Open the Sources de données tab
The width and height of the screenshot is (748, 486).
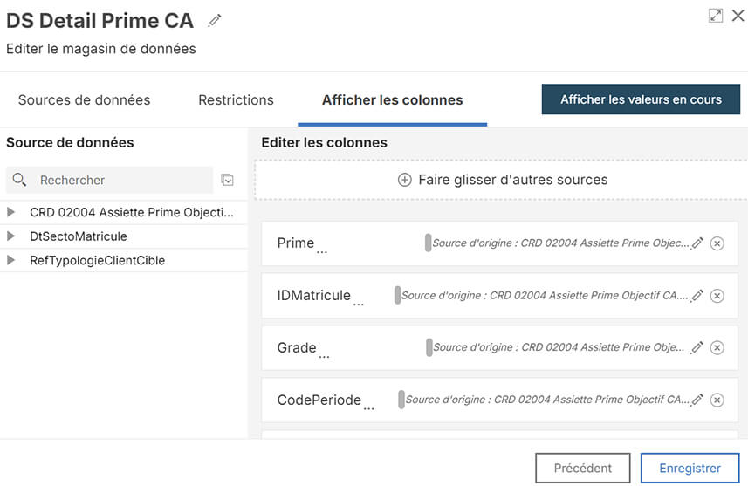point(84,99)
